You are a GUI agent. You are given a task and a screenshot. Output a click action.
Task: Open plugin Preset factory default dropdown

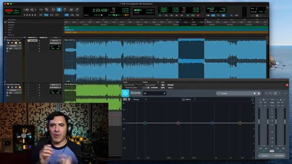click(151, 85)
